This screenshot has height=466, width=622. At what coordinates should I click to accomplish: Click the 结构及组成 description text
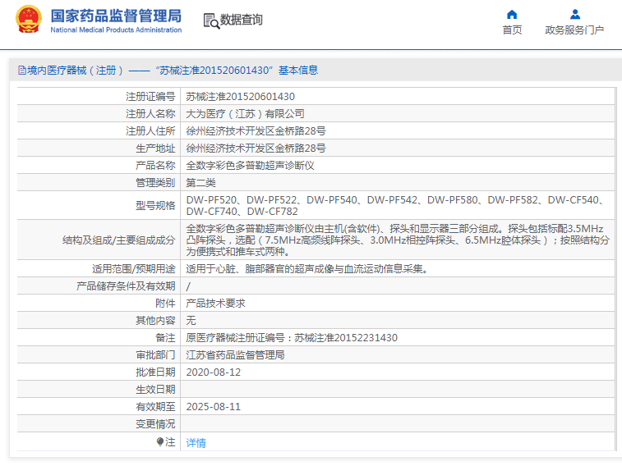[398, 240]
